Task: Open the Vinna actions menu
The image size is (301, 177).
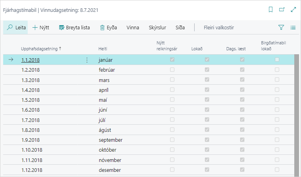Action: click(133, 28)
